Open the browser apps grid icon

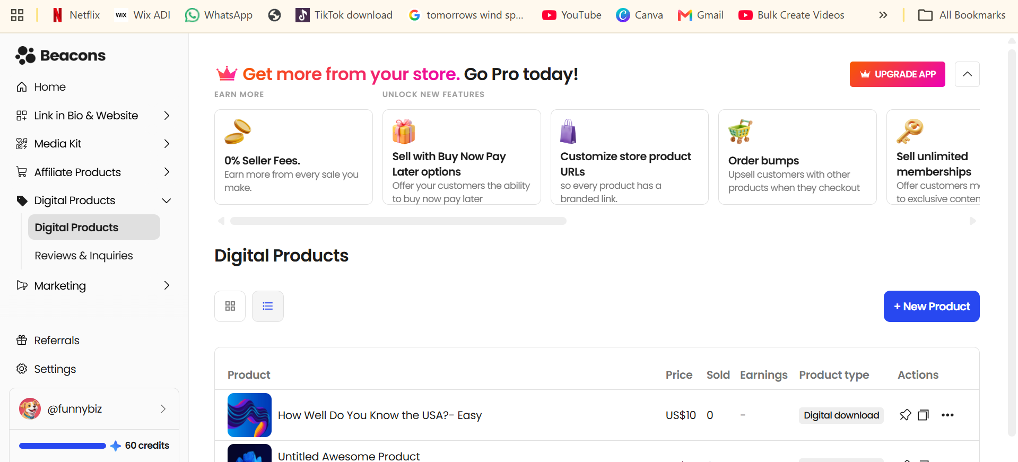[18, 15]
